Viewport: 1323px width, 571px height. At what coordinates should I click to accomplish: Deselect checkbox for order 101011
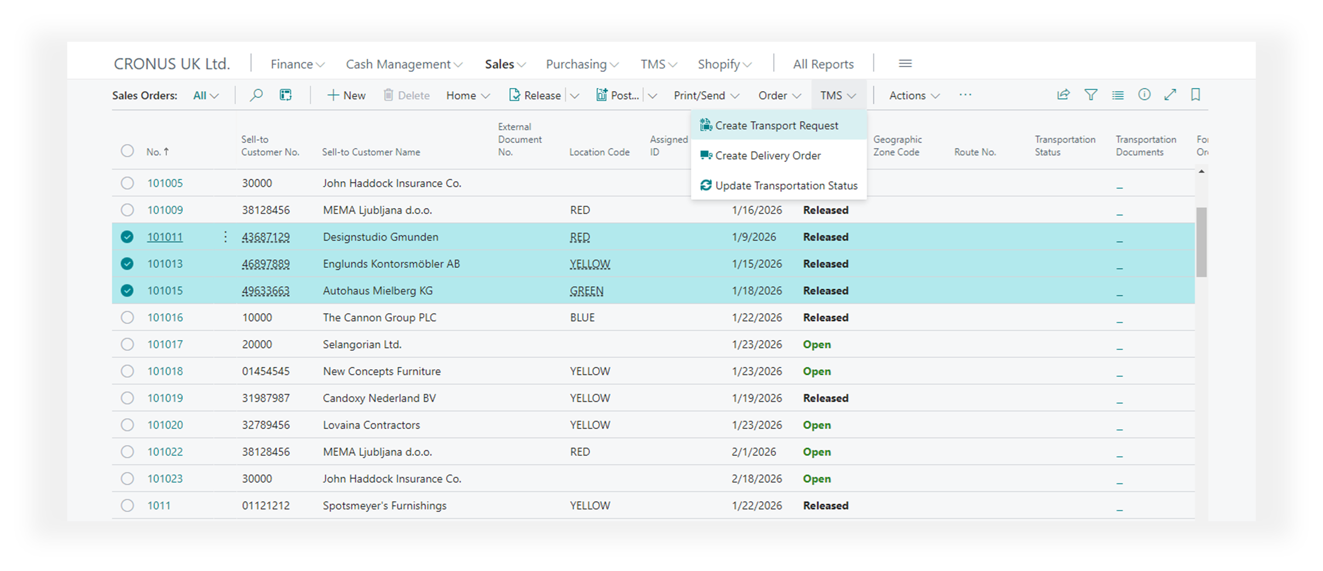tap(127, 237)
